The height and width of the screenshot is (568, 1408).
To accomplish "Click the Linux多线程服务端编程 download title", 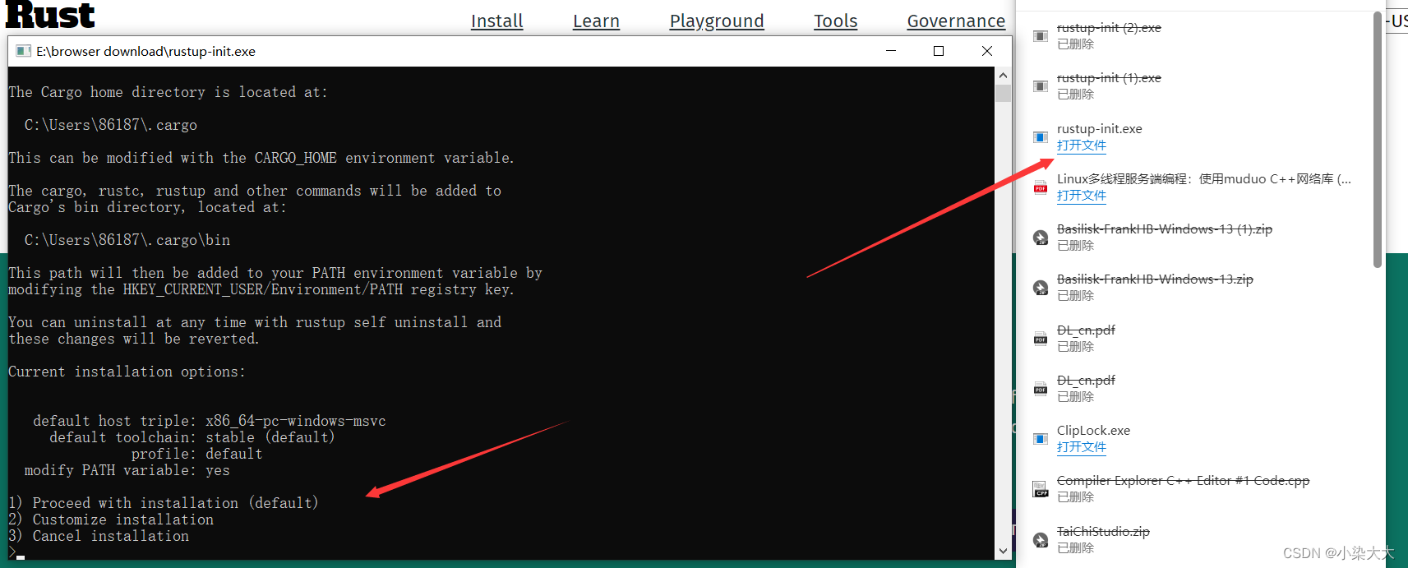I will [1203, 179].
